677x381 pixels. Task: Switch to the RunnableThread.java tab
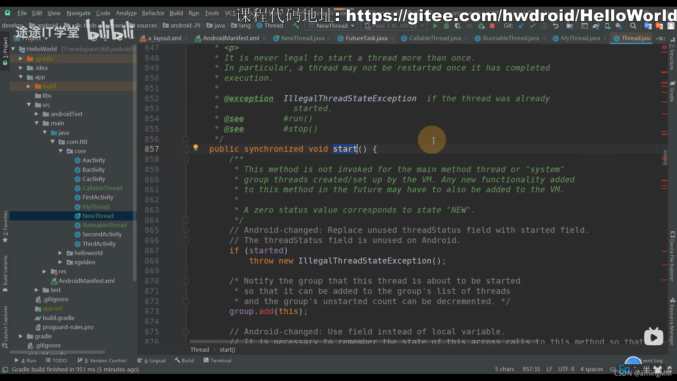(510, 38)
